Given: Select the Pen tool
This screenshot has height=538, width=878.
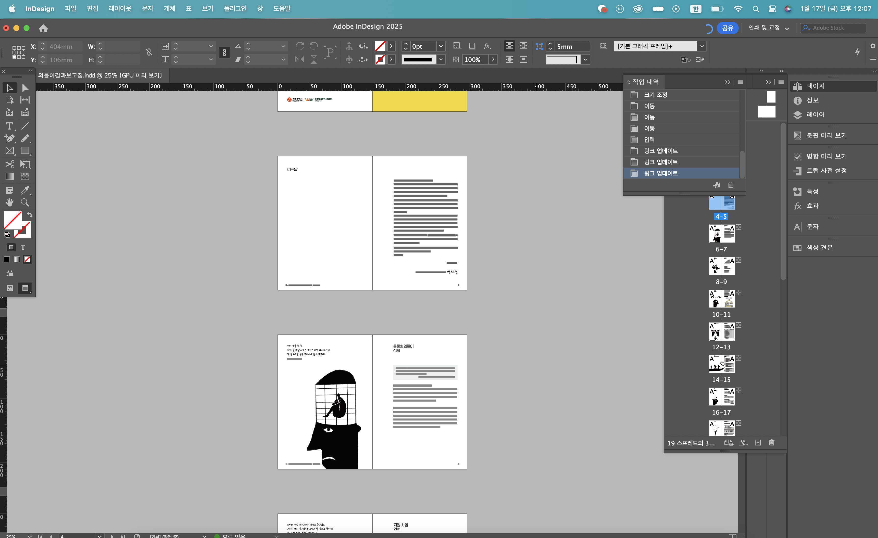Looking at the screenshot, I should click(x=10, y=138).
